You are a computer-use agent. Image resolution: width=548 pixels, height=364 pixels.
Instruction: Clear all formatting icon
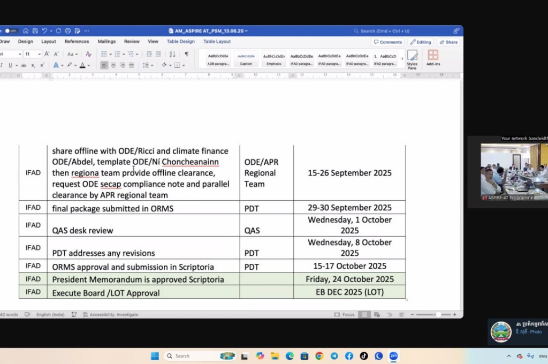[88, 54]
